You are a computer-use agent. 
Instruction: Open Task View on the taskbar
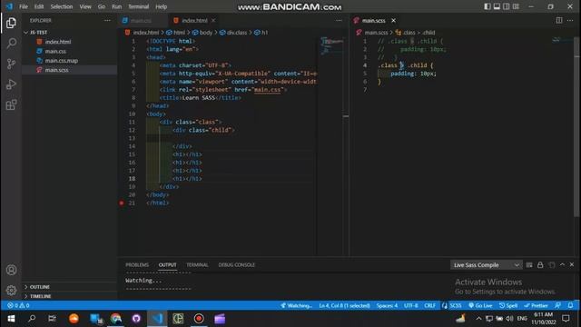click(x=52, y=319)
